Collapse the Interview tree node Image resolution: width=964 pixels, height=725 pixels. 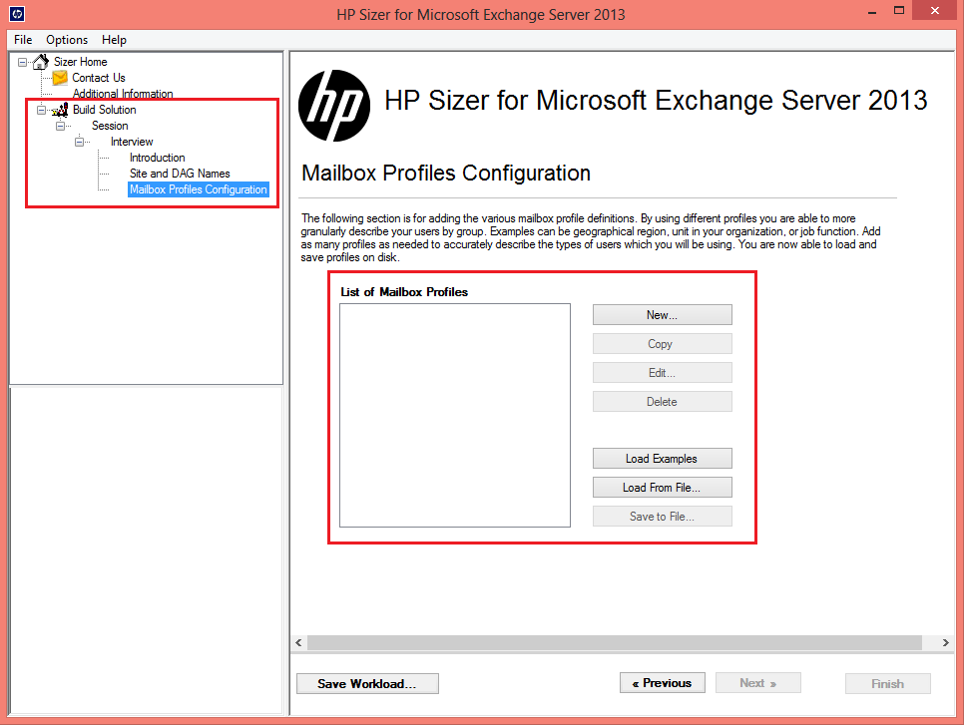tap(79, 142)
